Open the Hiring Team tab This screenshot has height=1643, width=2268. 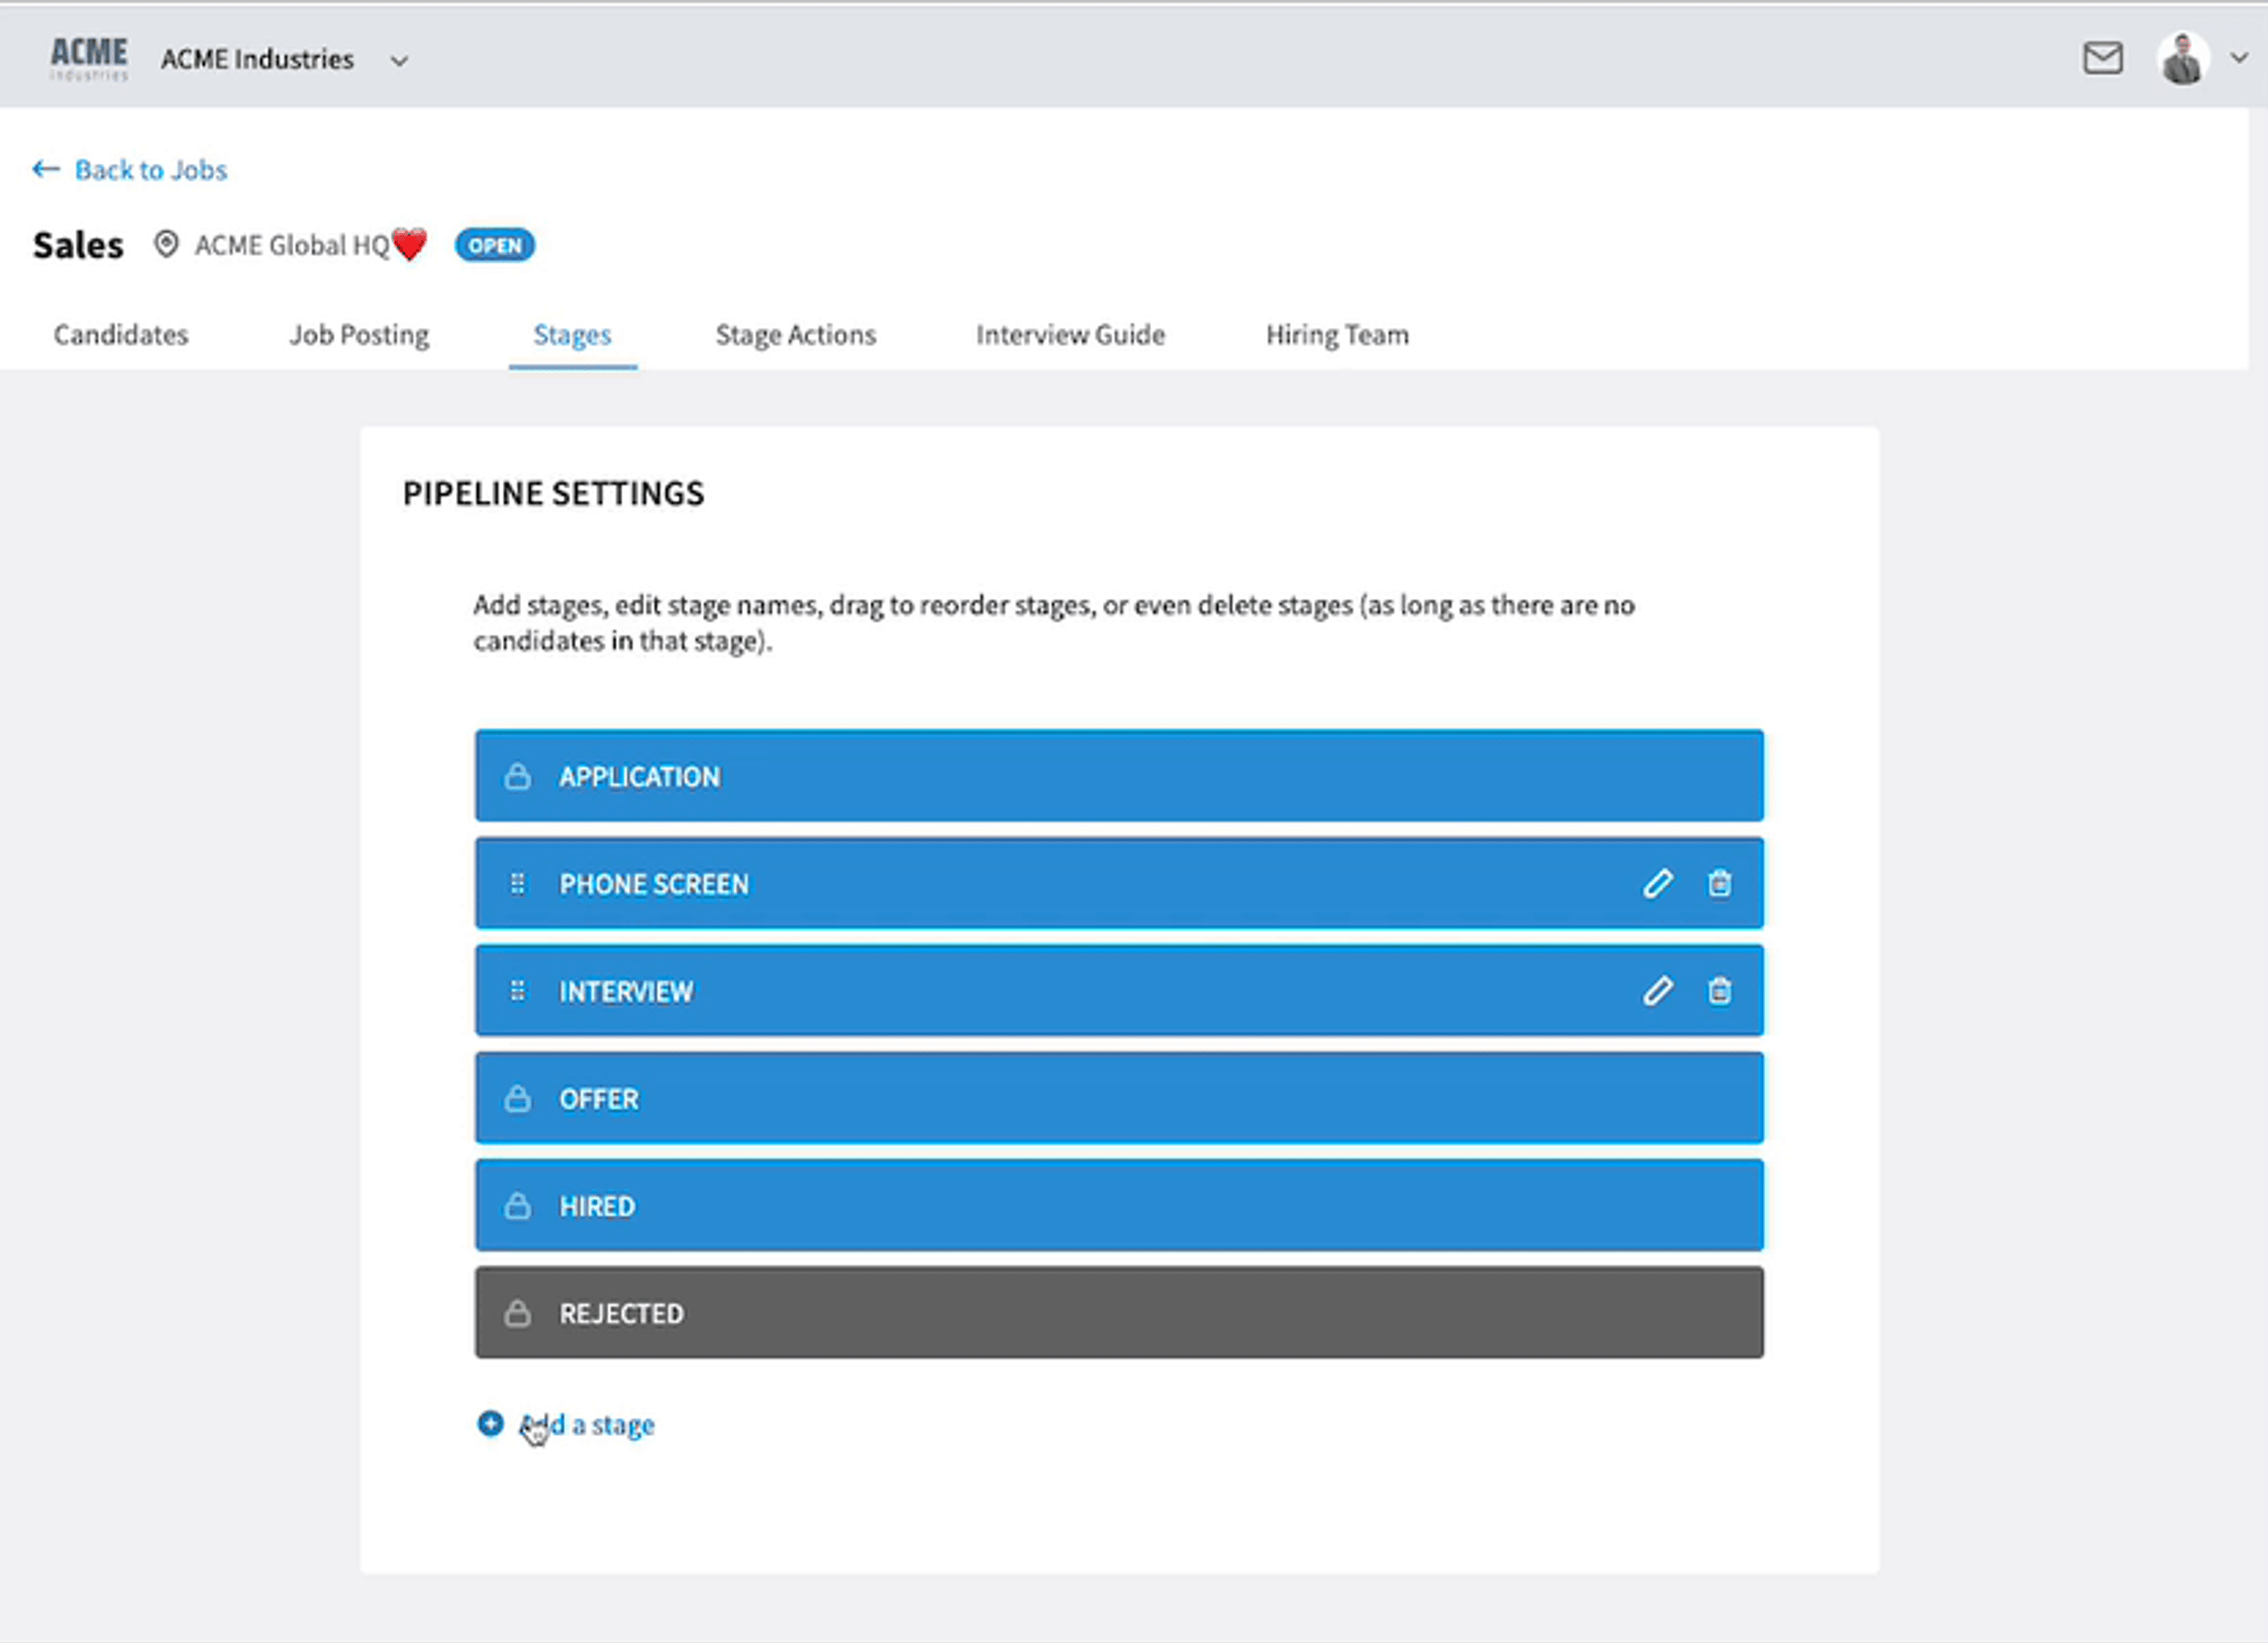[1338, 335]
